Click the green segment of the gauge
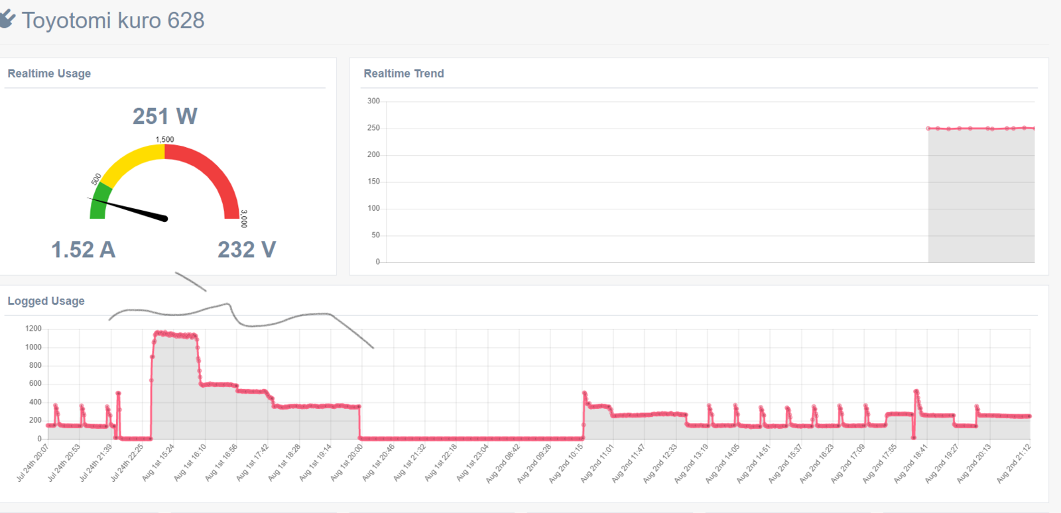 click(99, 202)
